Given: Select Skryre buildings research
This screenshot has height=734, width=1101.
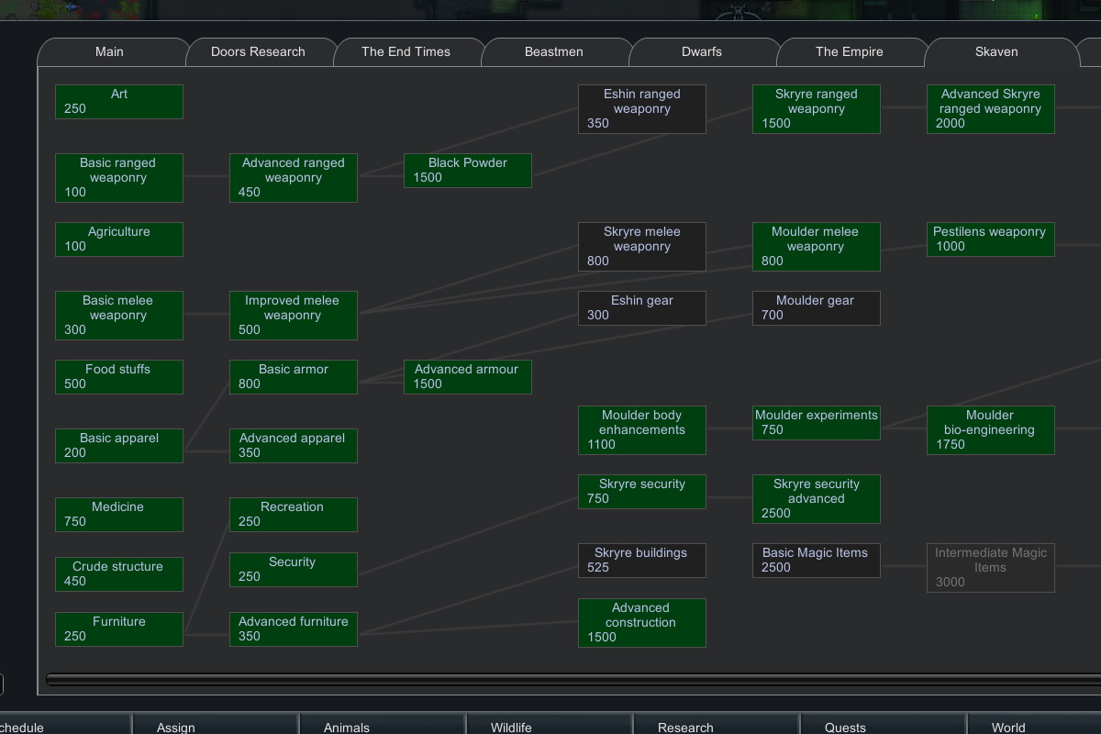Looking at the screenshot, I should [642, 561].
